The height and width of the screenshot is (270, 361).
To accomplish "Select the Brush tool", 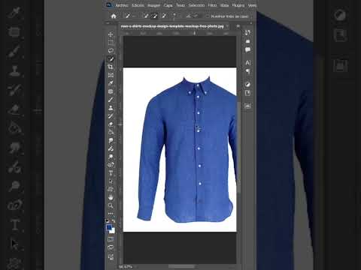I will coord(111,100).
